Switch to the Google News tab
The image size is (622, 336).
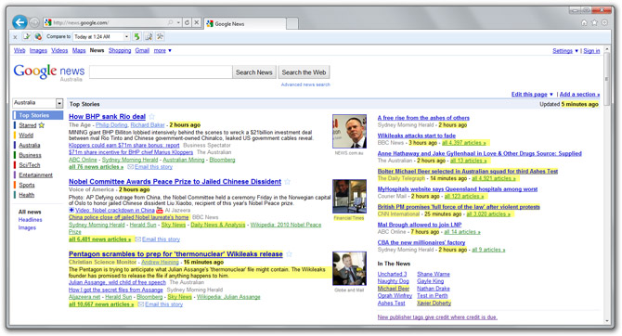coord(245,24)
